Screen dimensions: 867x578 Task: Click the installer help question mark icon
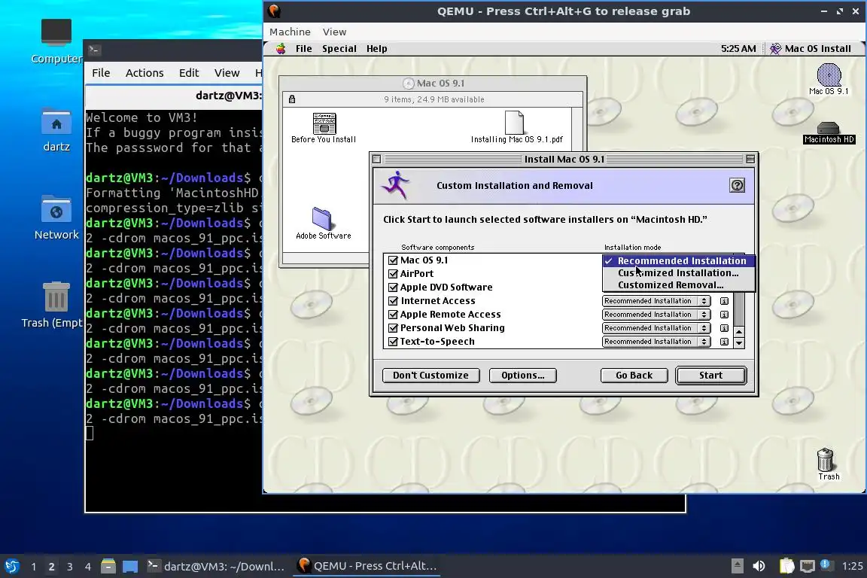[737, 185]
